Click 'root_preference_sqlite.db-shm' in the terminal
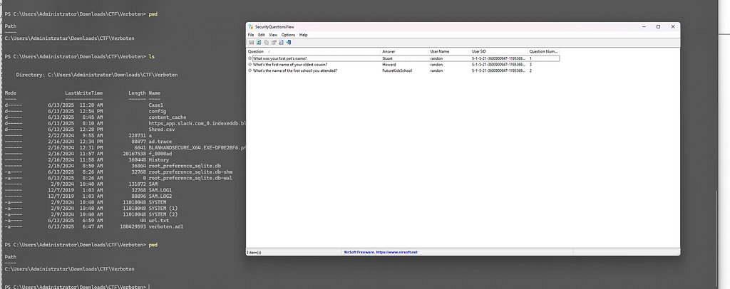Image resolution: width=730 pixels, height=289 pixels. point(190,172)
